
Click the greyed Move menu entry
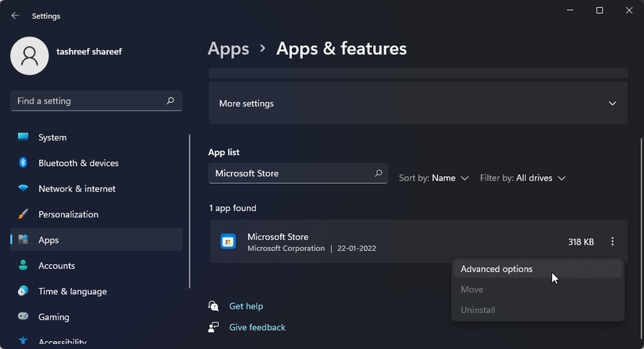pos(538,290)
